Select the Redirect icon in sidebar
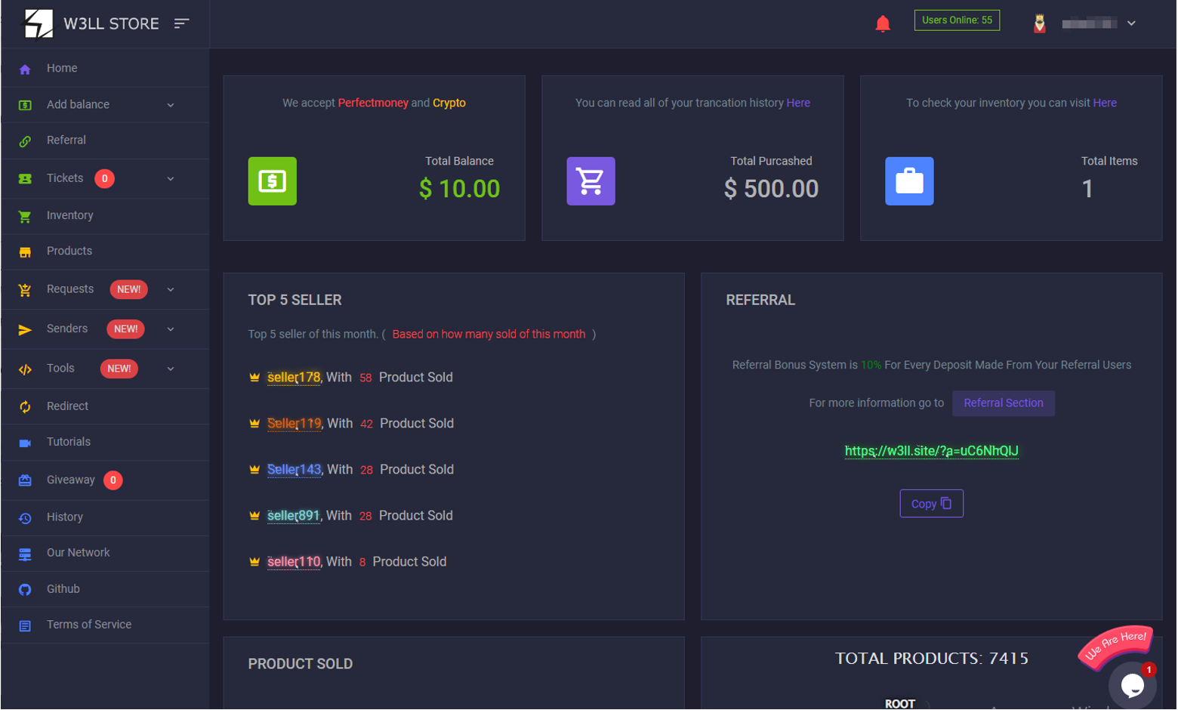The height and width of the screenshot is (710, 1178). 25,406
